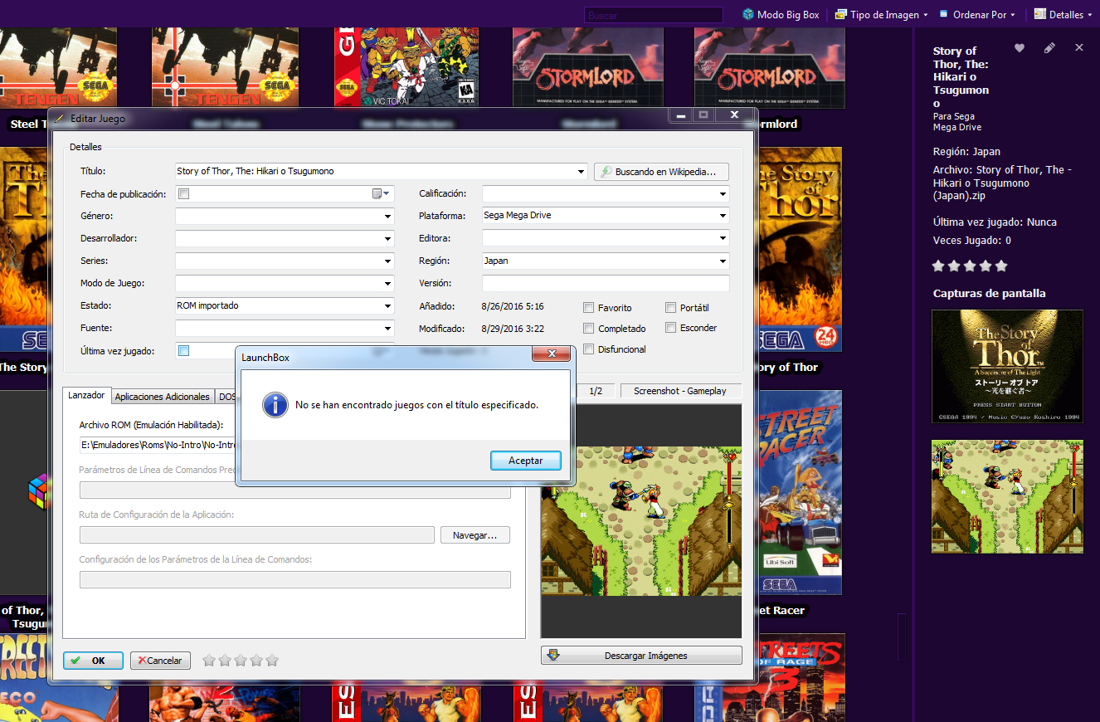This screenshot has height=722, width=1100.
Task: Open the gameplay screenshot thumbnail in side panel
Action: [1007, 496]
